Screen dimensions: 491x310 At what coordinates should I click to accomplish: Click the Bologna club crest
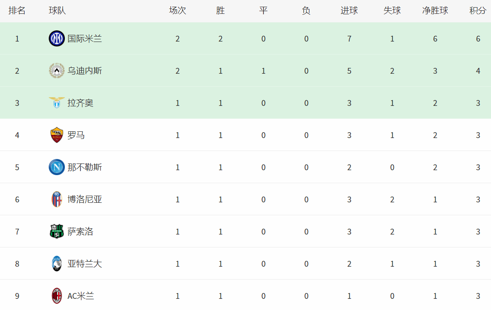[57, 200]
